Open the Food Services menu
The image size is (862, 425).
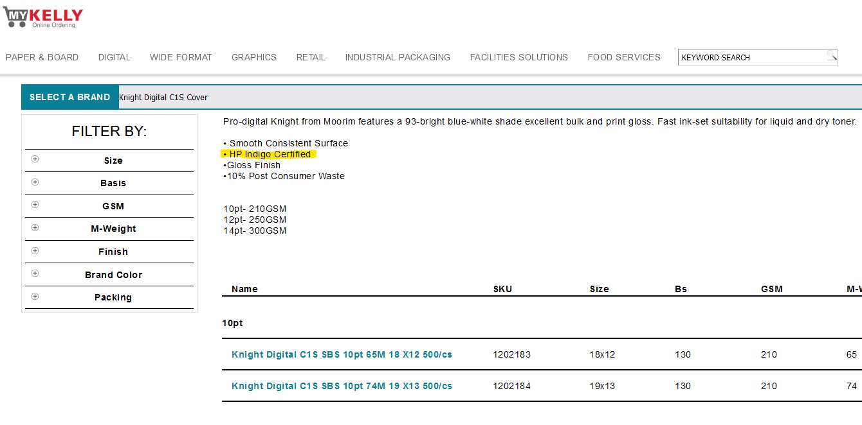(624, 57)
